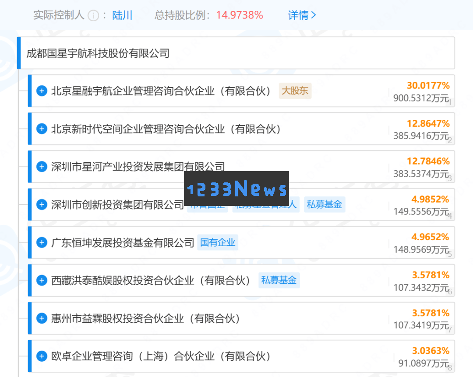
Task: Open 深圳市星河产业投资发展集团有限公司 company name
Action: tap(138, 167)
